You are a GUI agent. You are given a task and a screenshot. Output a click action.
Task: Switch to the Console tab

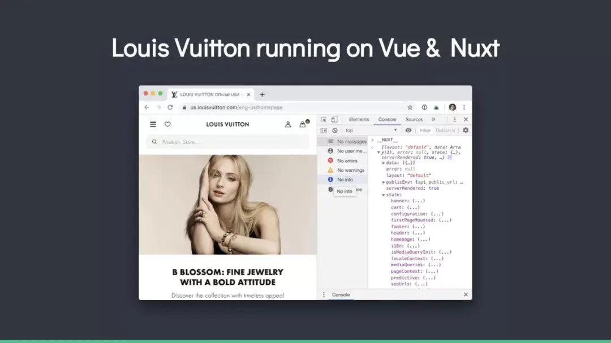[x=387, y=120]
